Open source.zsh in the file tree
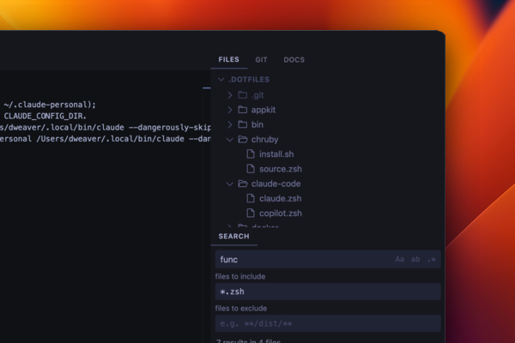 pos(281,169)
